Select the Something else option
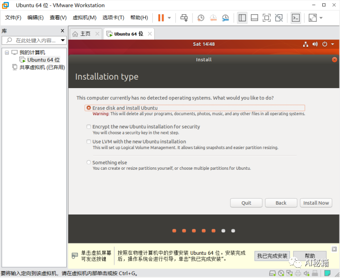 (89, 162)
